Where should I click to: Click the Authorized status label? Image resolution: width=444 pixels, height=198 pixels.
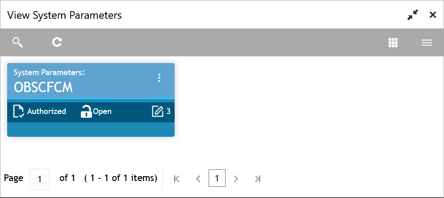tap(46, 111)
